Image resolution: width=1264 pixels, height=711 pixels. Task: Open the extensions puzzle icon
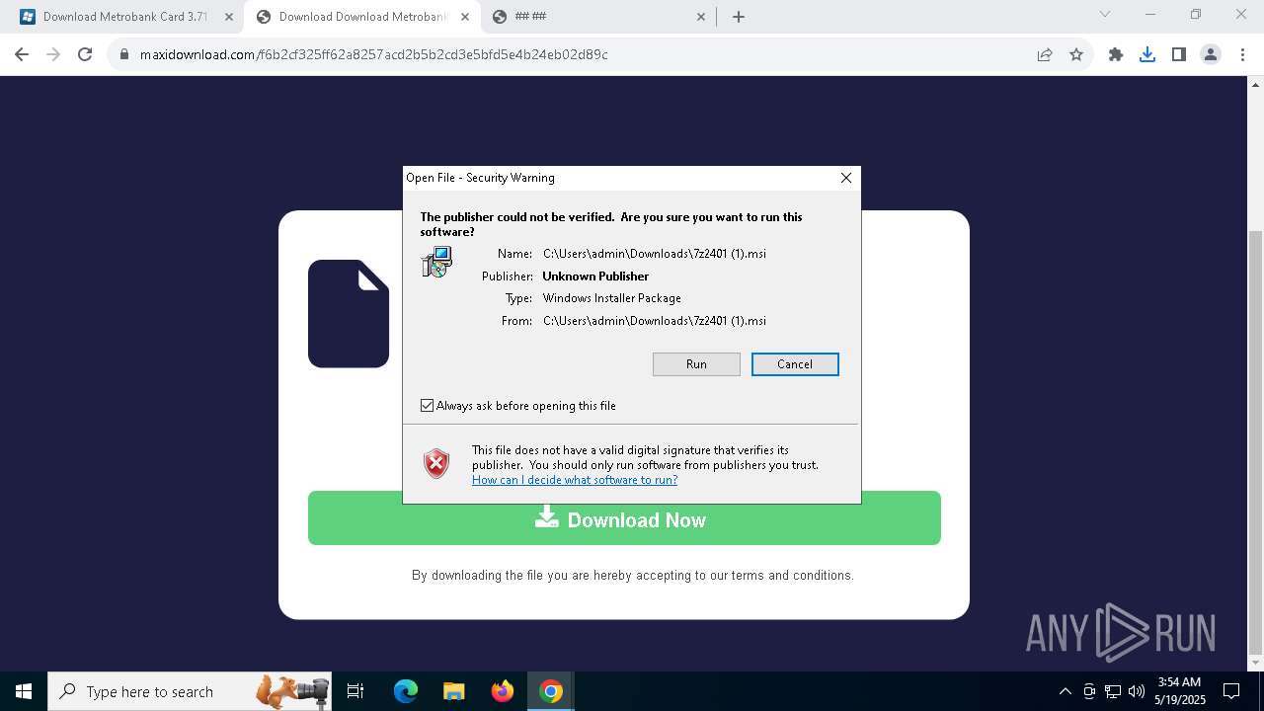pyautogui.click(x=1116, y=54)
